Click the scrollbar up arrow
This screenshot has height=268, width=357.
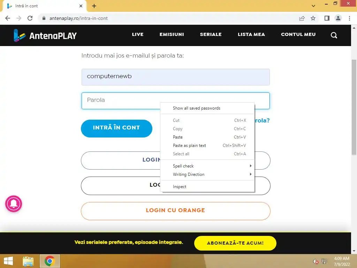point(354,28)
